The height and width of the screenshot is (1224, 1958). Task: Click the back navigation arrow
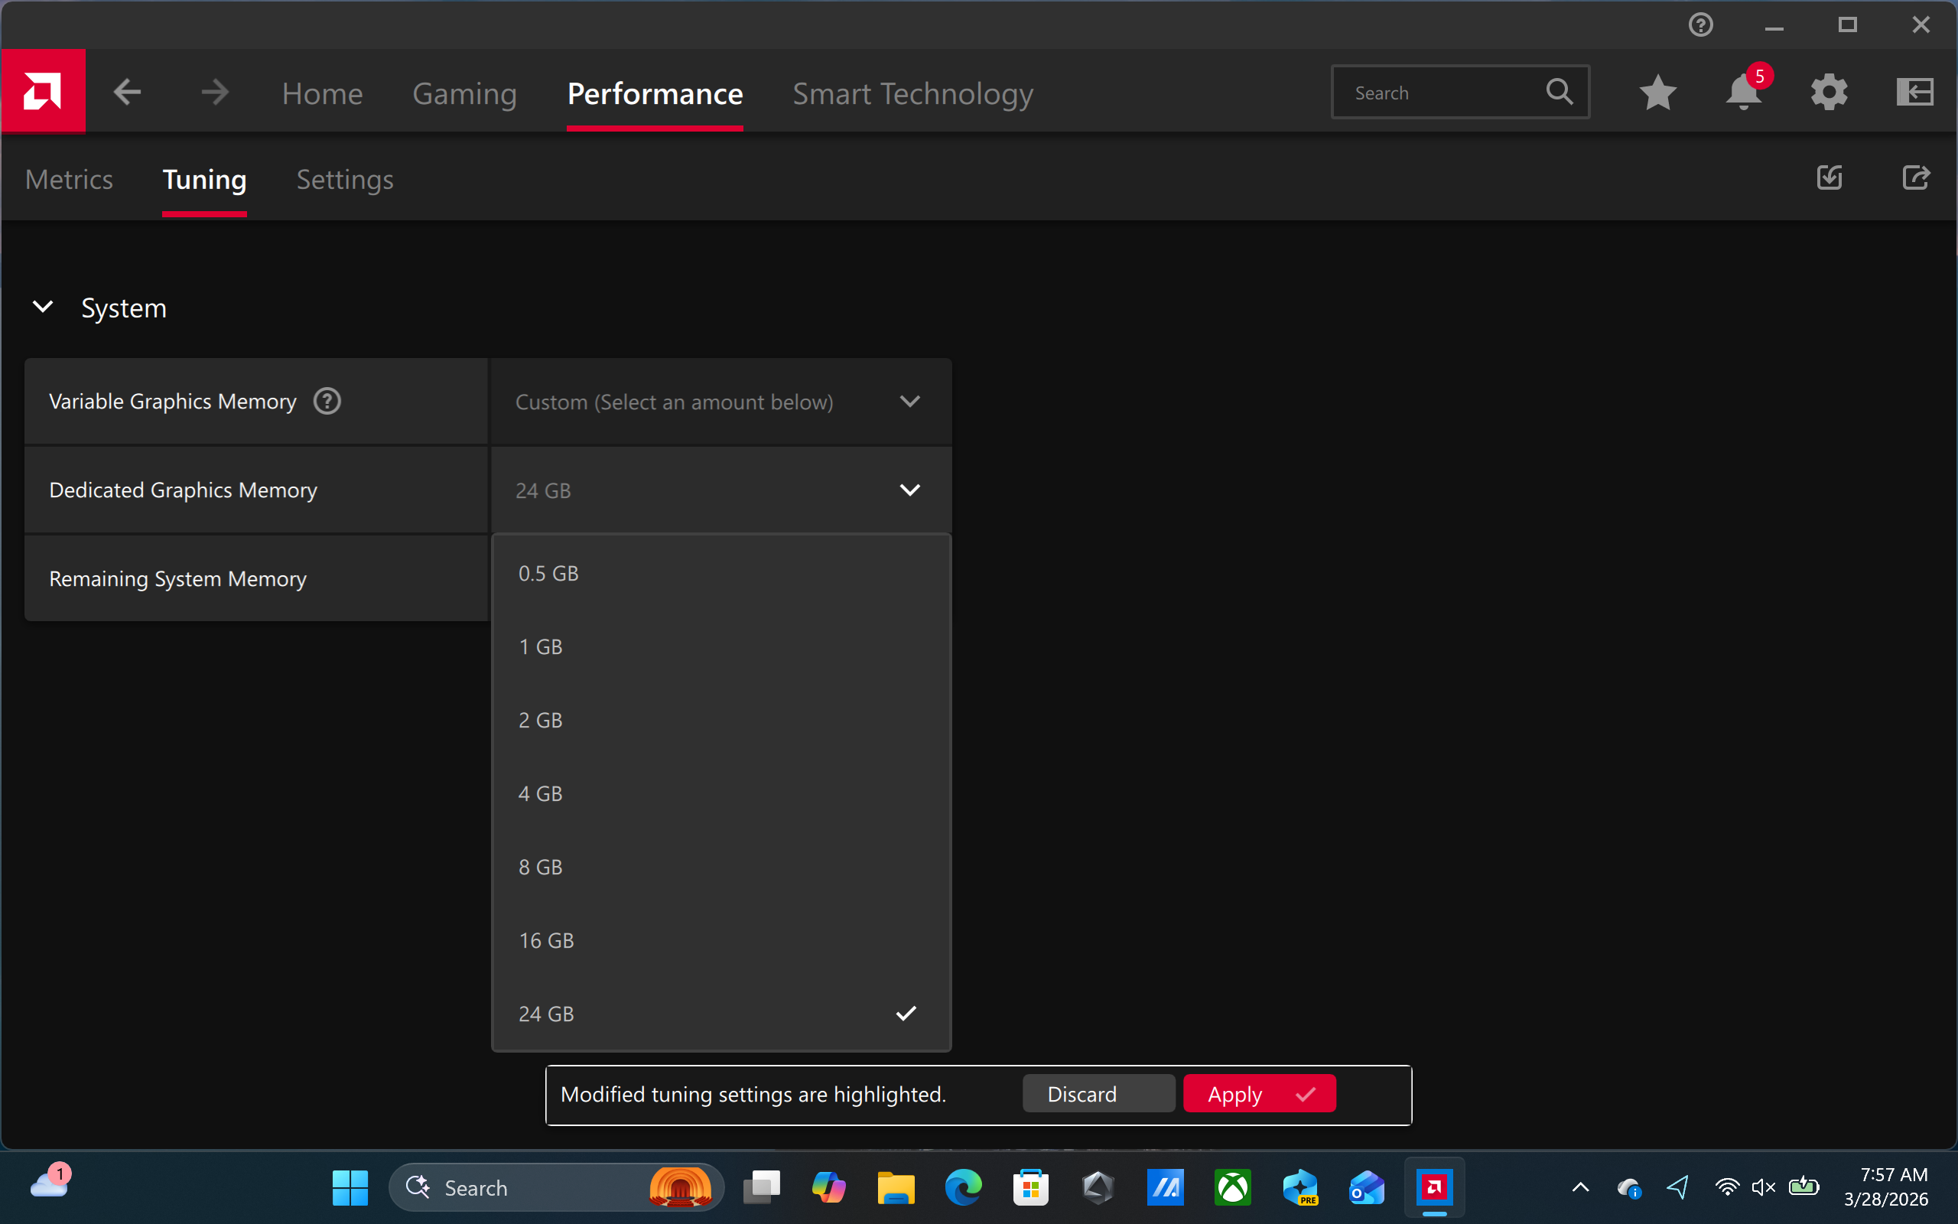126,92
